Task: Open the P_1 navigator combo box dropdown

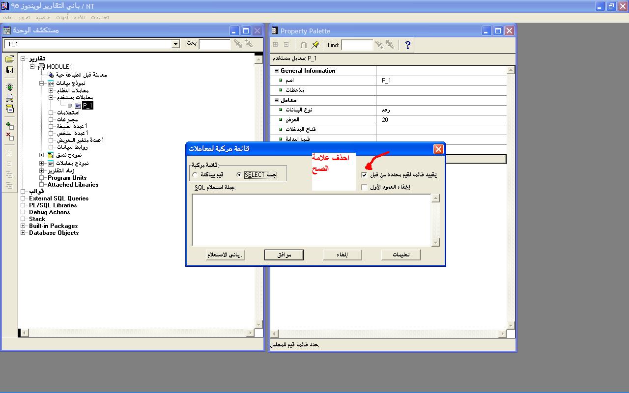Action: click(x=175, y=44)
